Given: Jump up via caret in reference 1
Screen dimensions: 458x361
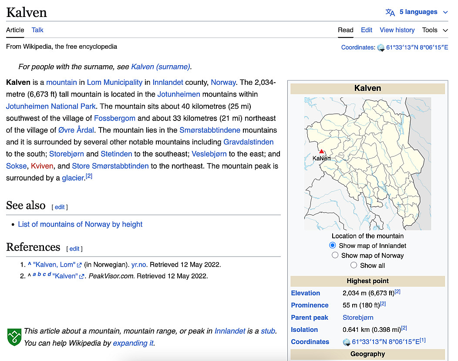Looking at the screenshot, I should tap(30, 264).
